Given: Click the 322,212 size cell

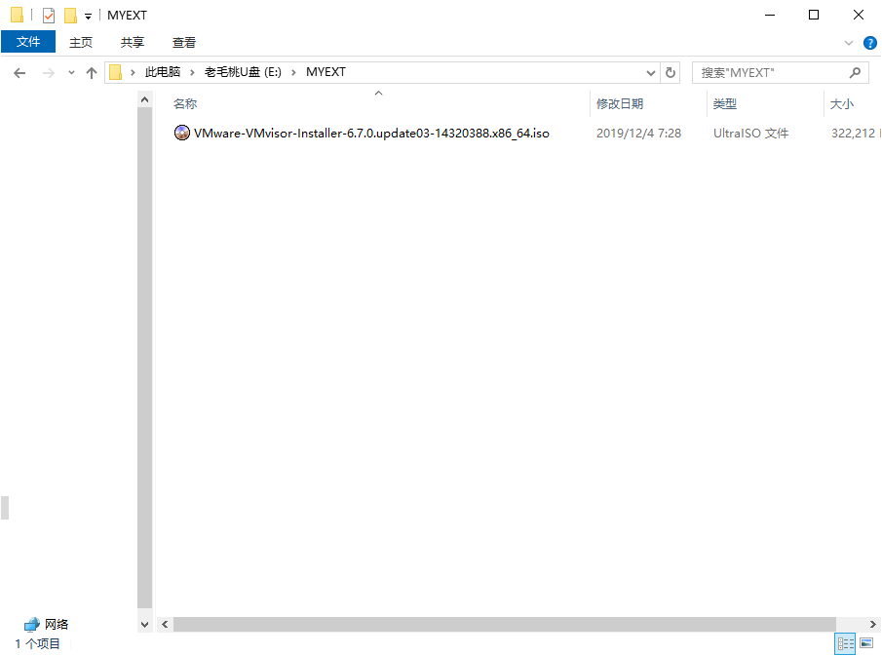Looking at the screenshot, I should (x=853, y=134).
